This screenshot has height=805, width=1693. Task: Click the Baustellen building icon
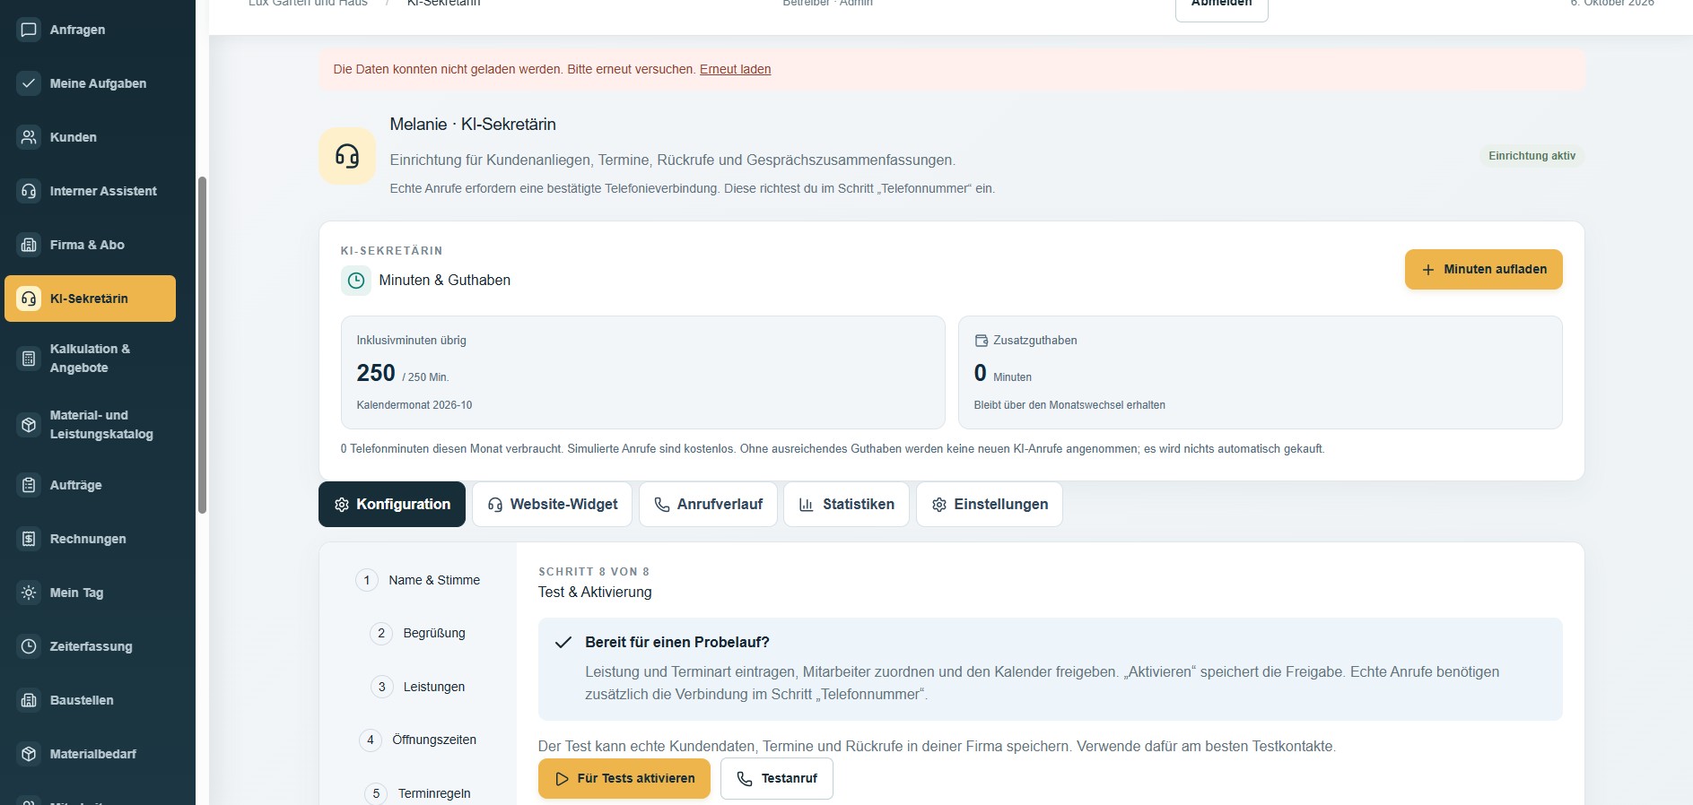29,700
